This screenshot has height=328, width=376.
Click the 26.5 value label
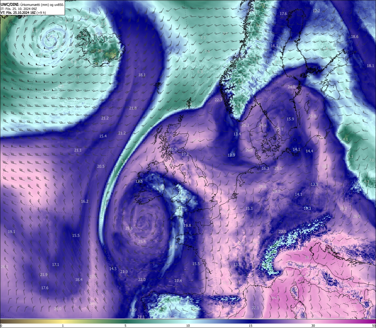pyautogui.click(x=276, y=191)
